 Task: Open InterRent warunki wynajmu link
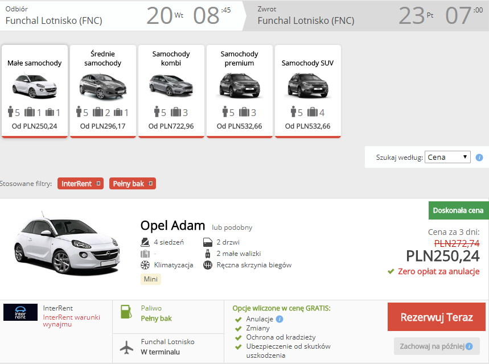point(71,321)
